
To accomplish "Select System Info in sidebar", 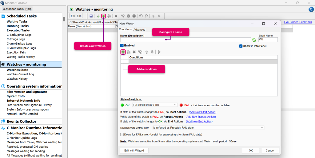I will pos(16,96).
